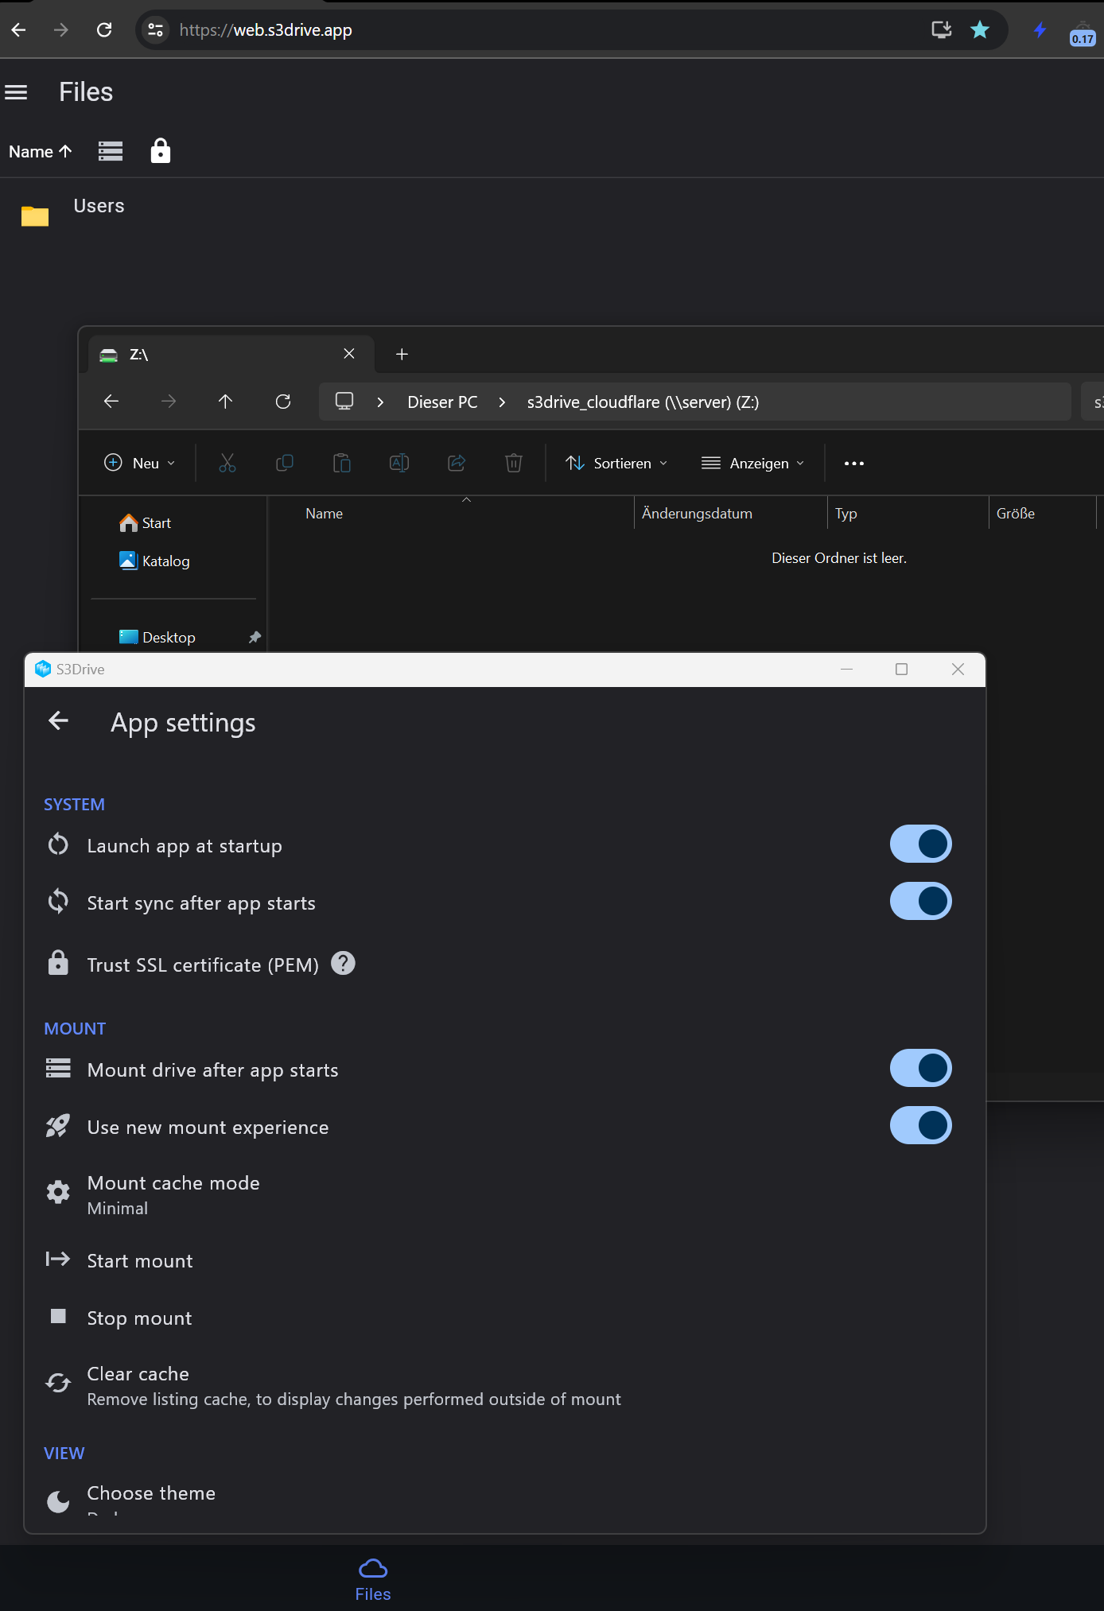The image size is (1104, 1611).
Task: Click the Delete trash icon in Explorer
Action: pyautogui.click(x=514, y=464)
